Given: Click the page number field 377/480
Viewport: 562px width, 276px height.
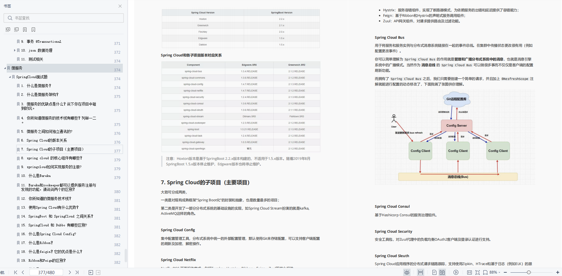Looking at the screenshot, I should coord(46,272).
